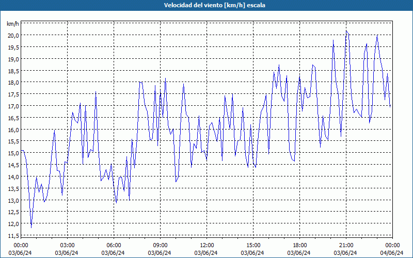Click the highest wind peak above 20,0 at 21:00

pos(346,31)
